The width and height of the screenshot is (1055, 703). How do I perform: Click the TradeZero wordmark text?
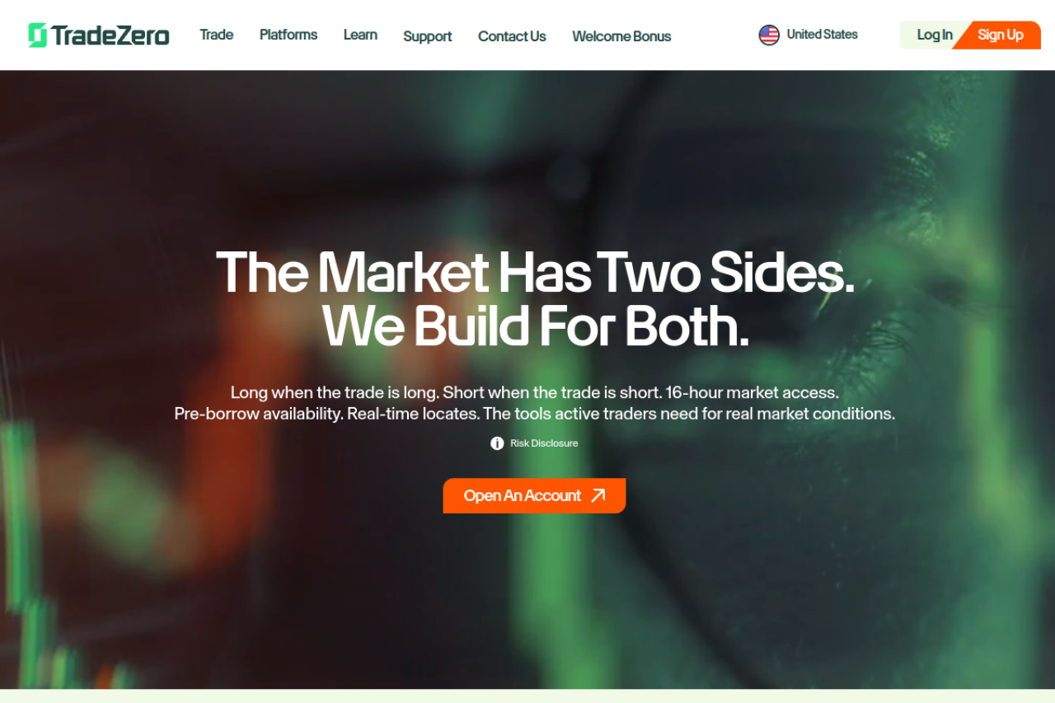coord(110,35)
